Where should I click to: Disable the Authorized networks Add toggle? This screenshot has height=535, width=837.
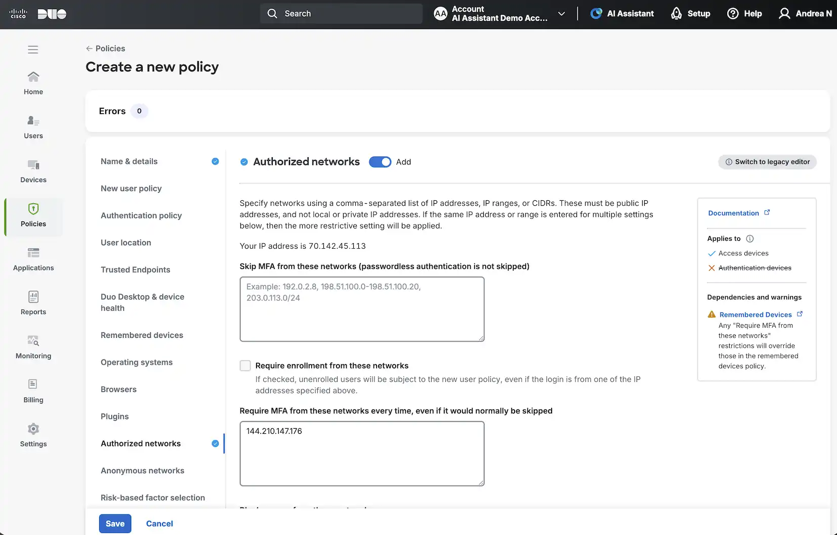tap(380, 162)
